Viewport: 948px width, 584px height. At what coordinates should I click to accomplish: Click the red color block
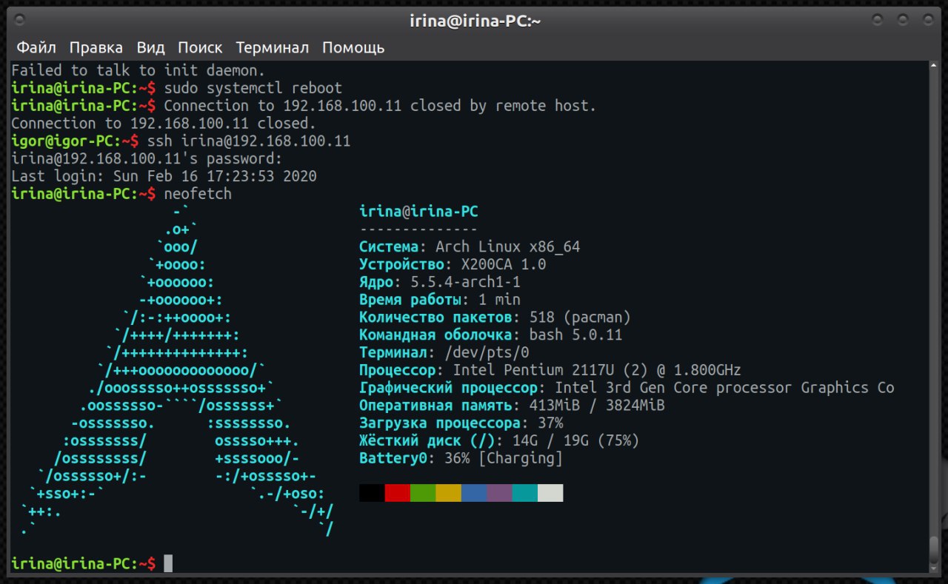point(398,493)
